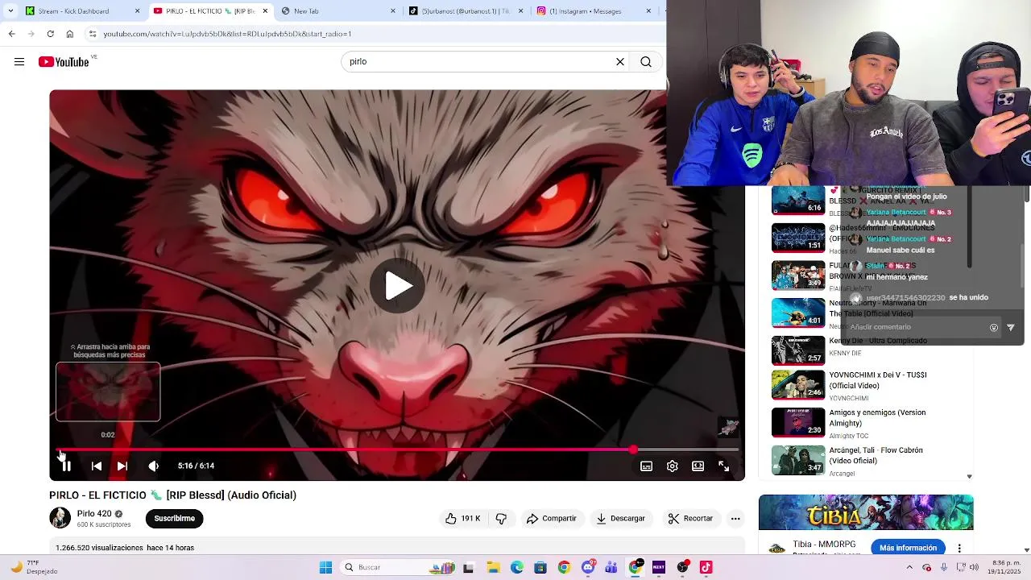
Task: Open the three-dot more actions menu
Action: coord(735,519)
